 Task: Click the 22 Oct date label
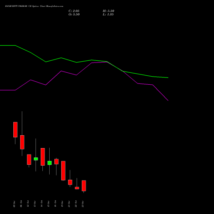[x=76, y=204]
